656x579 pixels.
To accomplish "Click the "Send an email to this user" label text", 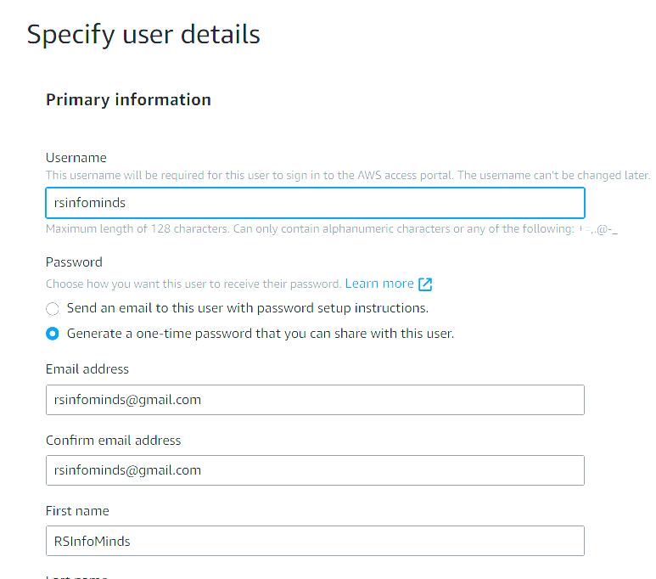I will [x=248, y=308].
